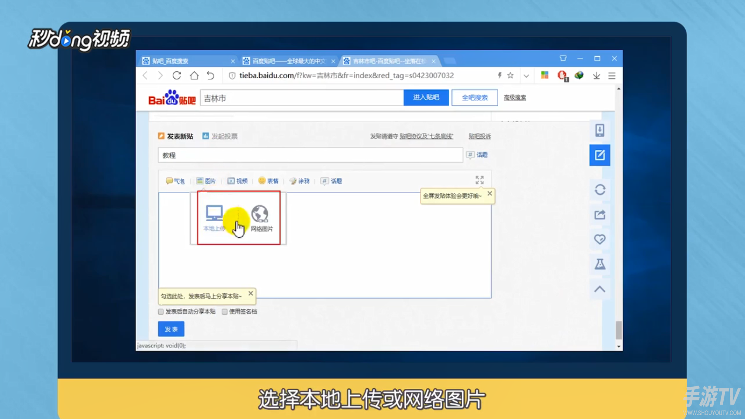Open the 高级搜索 link
The image size is (745, 419).
coord(515,97)
